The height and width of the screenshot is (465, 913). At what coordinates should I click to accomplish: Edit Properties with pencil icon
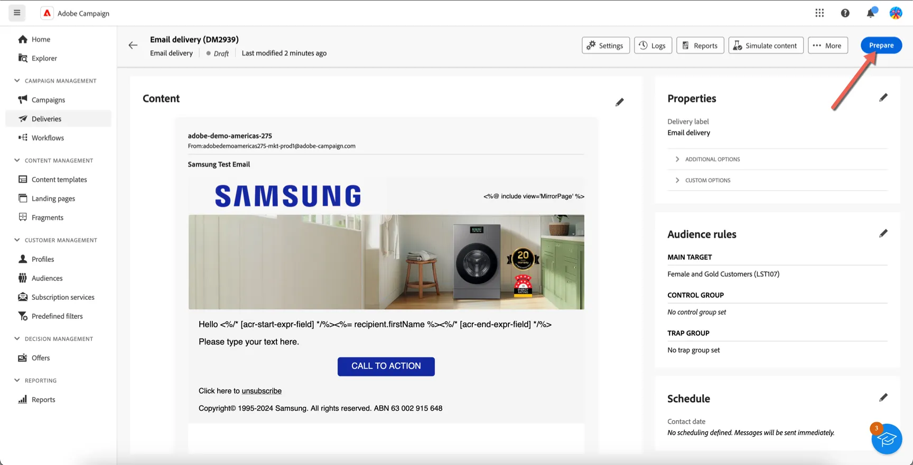click(x=883, y=98)
